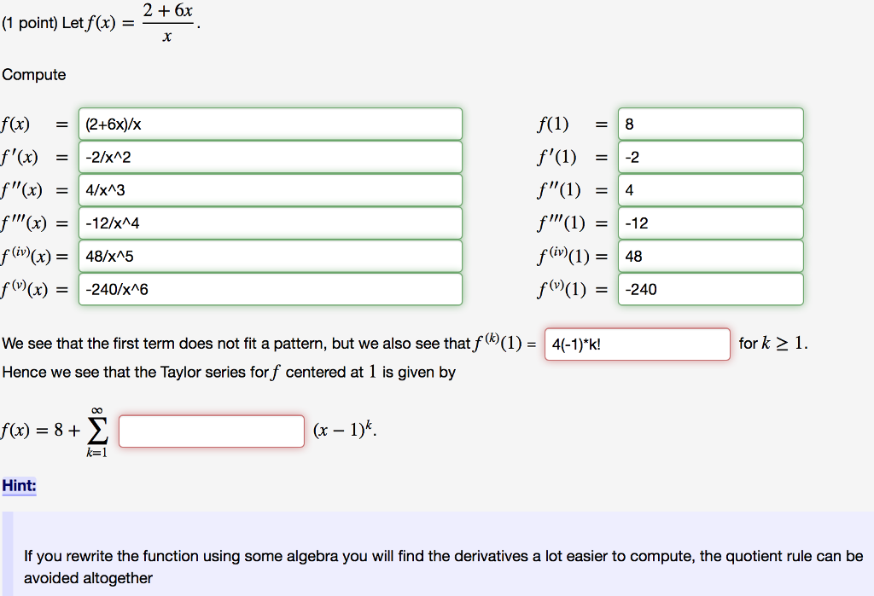Screen dimensions: 874x596
Task: Collapse the hint explanation panel
Action: coord(21,485)
